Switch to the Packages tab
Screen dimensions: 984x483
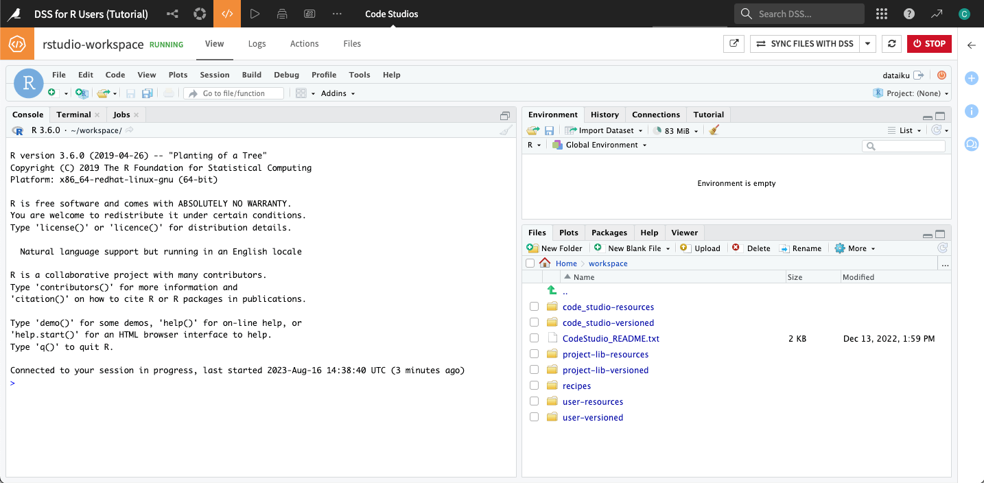(609, 233)
